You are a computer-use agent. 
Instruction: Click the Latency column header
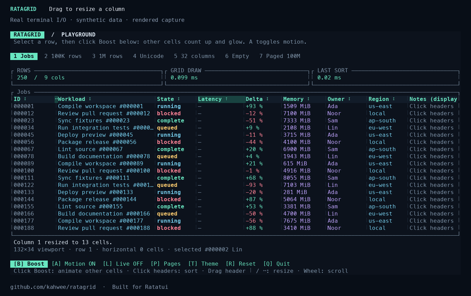(x=222, y=99)
